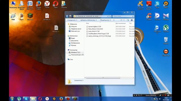
Task: Open the Добавить в библиотеку dropdown
Action: (x=89, y=20)
